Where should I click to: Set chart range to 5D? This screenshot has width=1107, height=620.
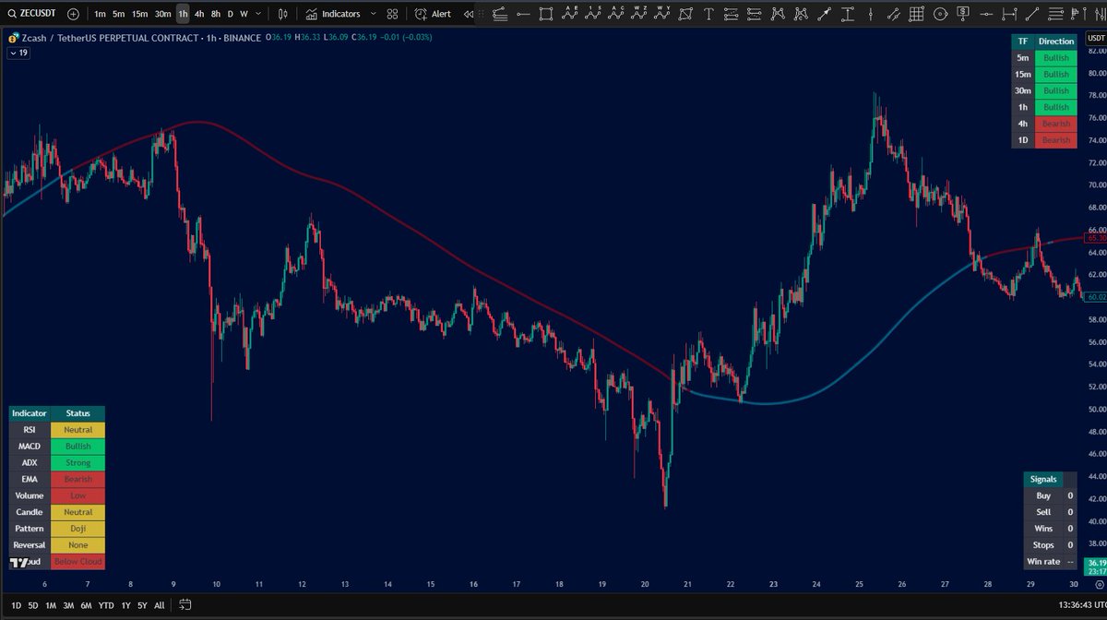(33, 605)
